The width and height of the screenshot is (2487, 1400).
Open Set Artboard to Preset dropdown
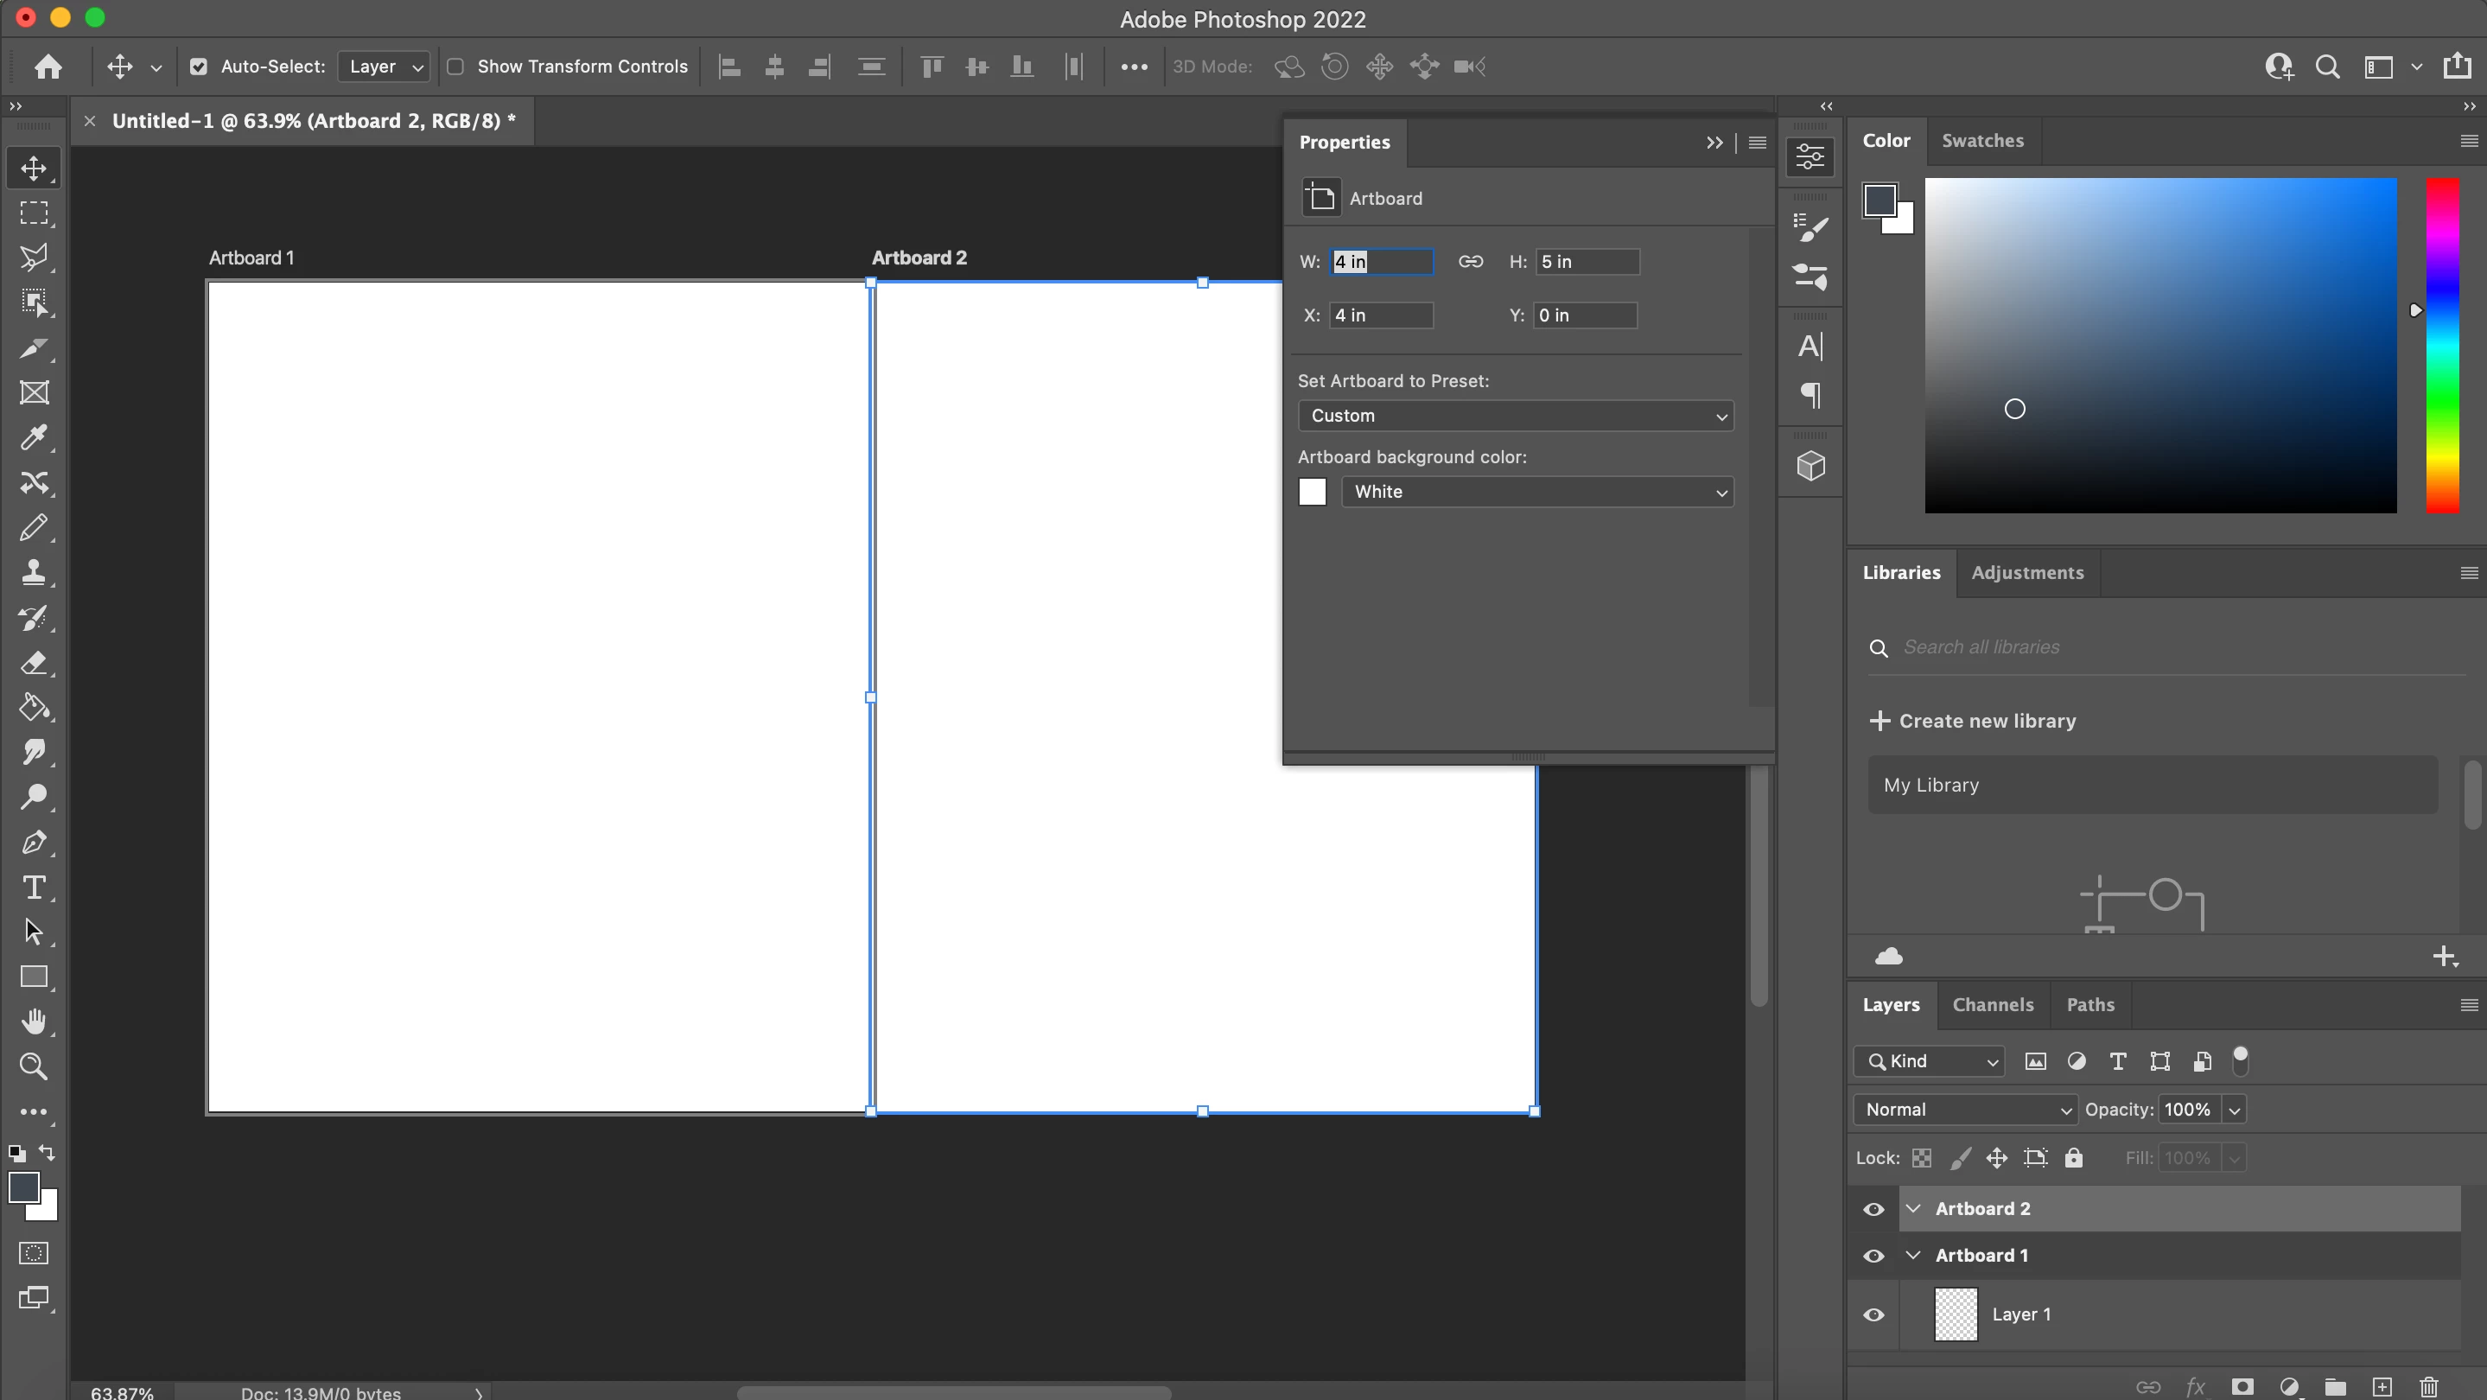[x=1515, y=417]
